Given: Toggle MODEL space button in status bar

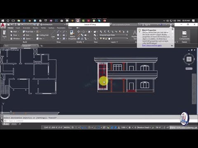Looking at the screenshot, I should click(67, 127).
